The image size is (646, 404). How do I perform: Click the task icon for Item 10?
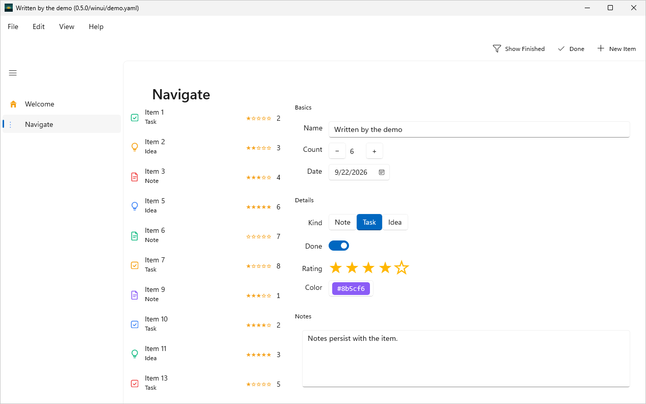pyautogui.click(x=135, y=325)
